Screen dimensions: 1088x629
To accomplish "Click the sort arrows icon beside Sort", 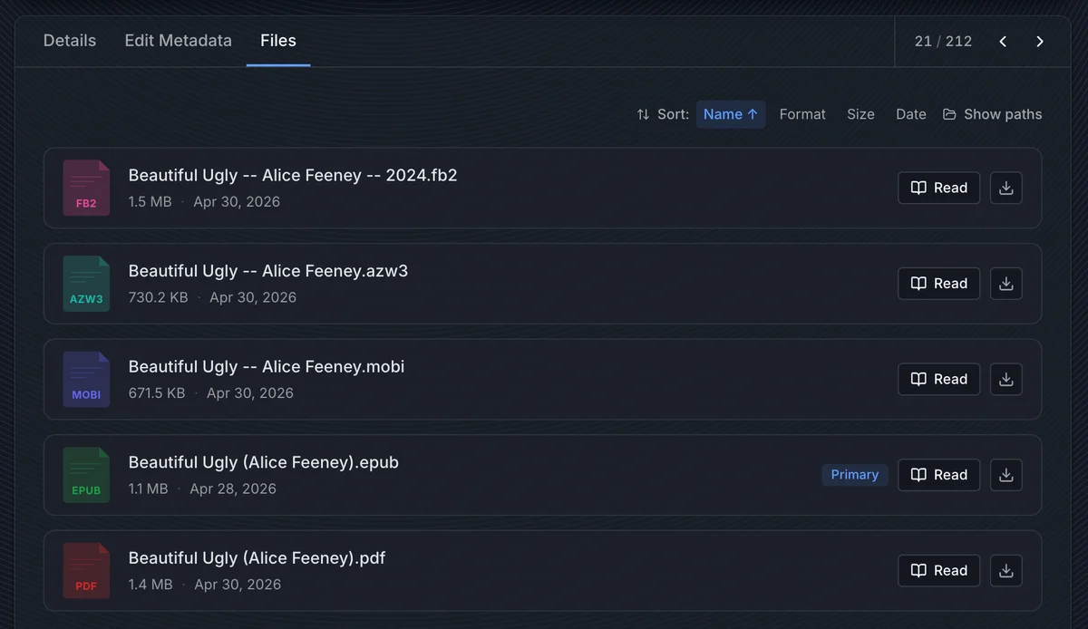I will (x=643, y=114).
